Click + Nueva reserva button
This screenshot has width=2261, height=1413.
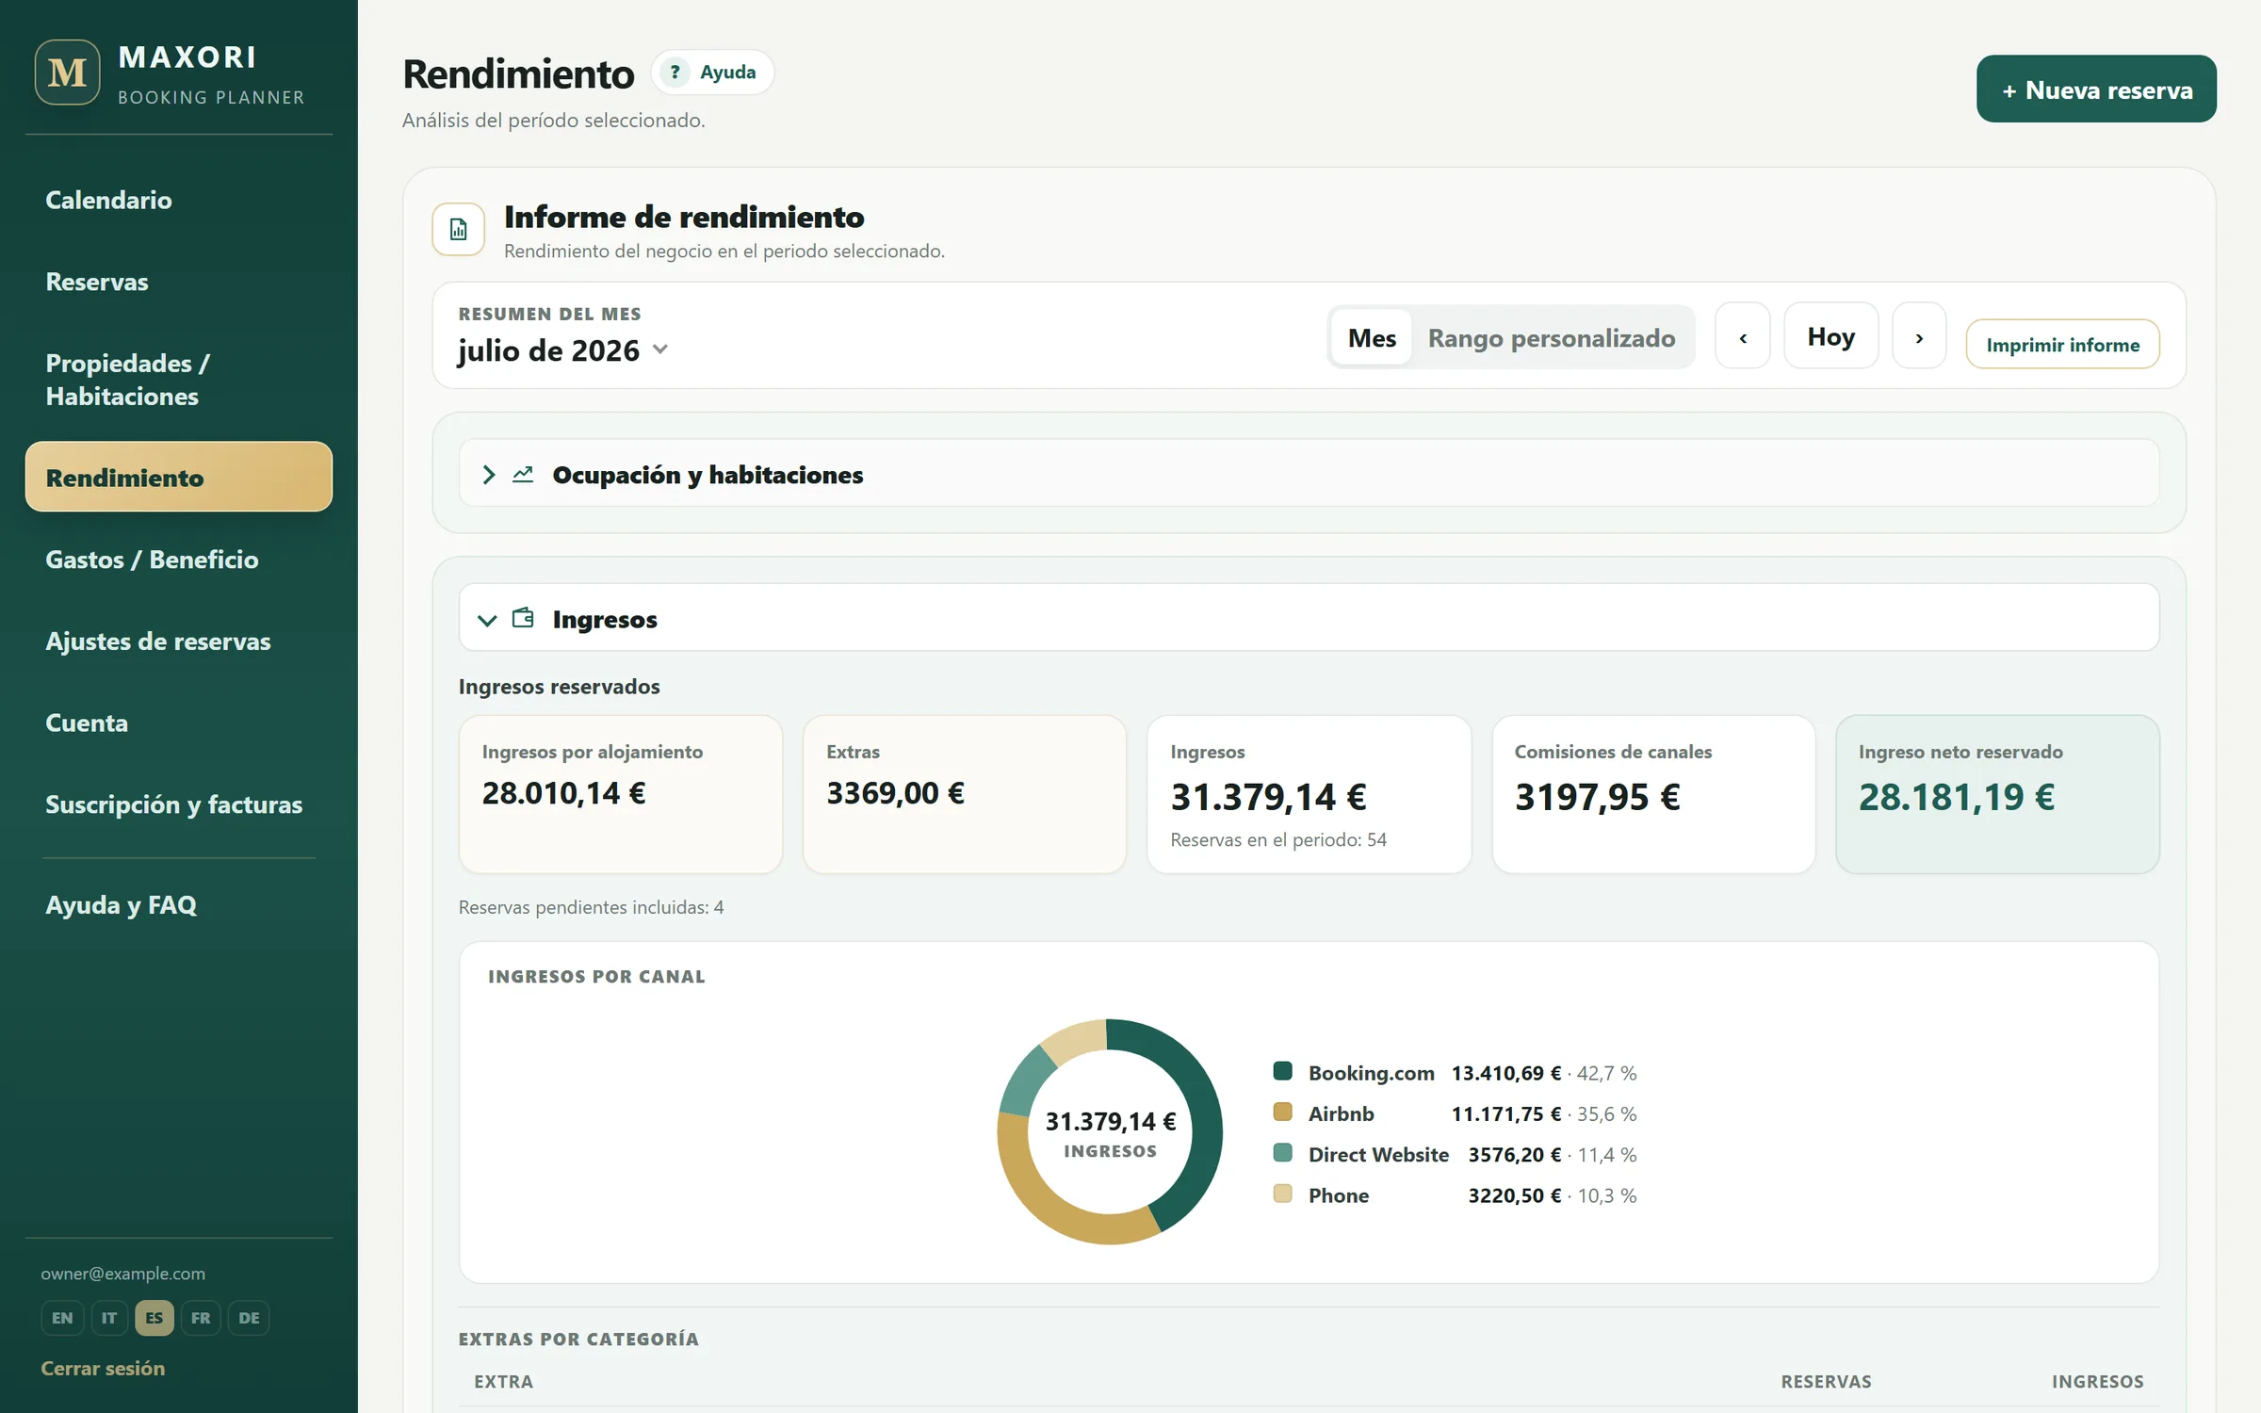coord(2096,89)
